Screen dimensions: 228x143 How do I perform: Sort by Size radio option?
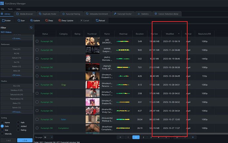(x=2, y=130)
